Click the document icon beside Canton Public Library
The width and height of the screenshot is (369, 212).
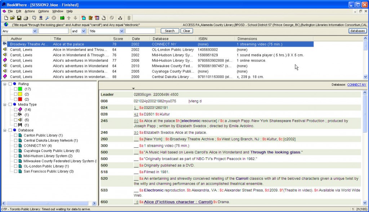point(20,135)
